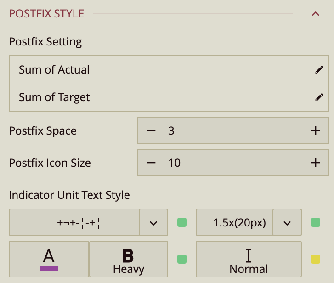The width and height of the screenshot is (334, 283).
Task: Decrease Postfix Space with the minus button
Action: (x=151, y=131)
